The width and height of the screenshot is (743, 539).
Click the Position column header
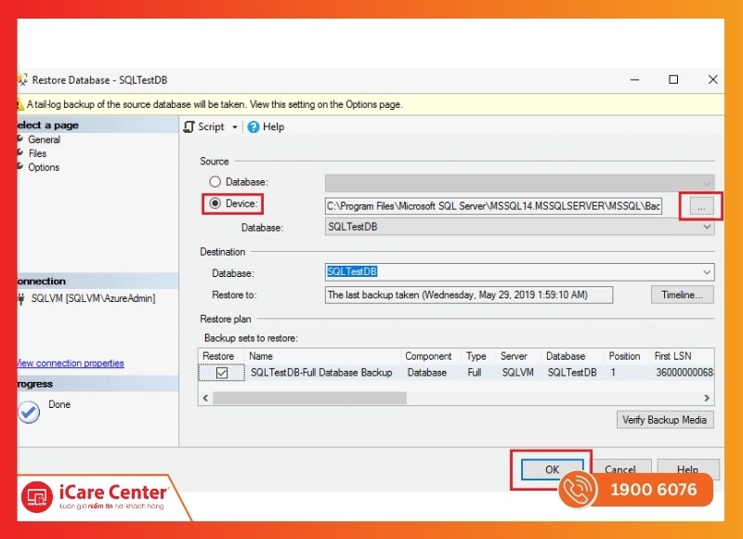tap(624, 356)
